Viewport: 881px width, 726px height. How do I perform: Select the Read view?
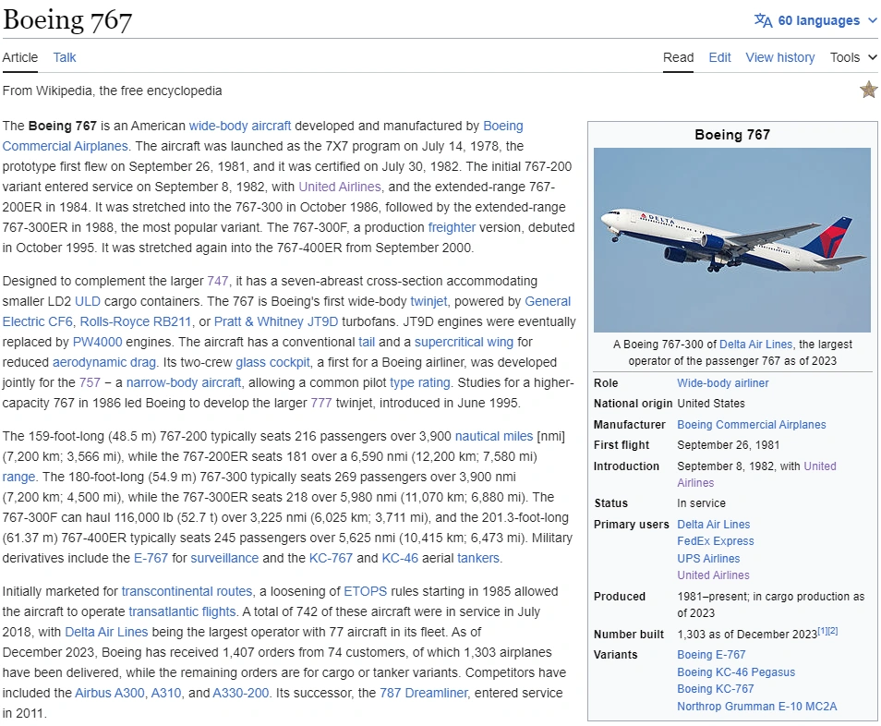678,57
